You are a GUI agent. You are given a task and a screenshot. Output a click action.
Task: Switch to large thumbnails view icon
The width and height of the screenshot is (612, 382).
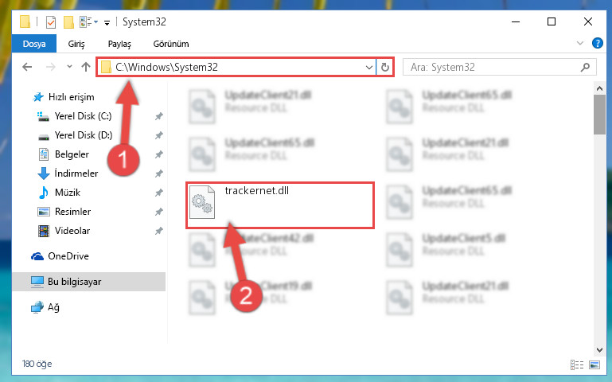(x=594, y=364)
